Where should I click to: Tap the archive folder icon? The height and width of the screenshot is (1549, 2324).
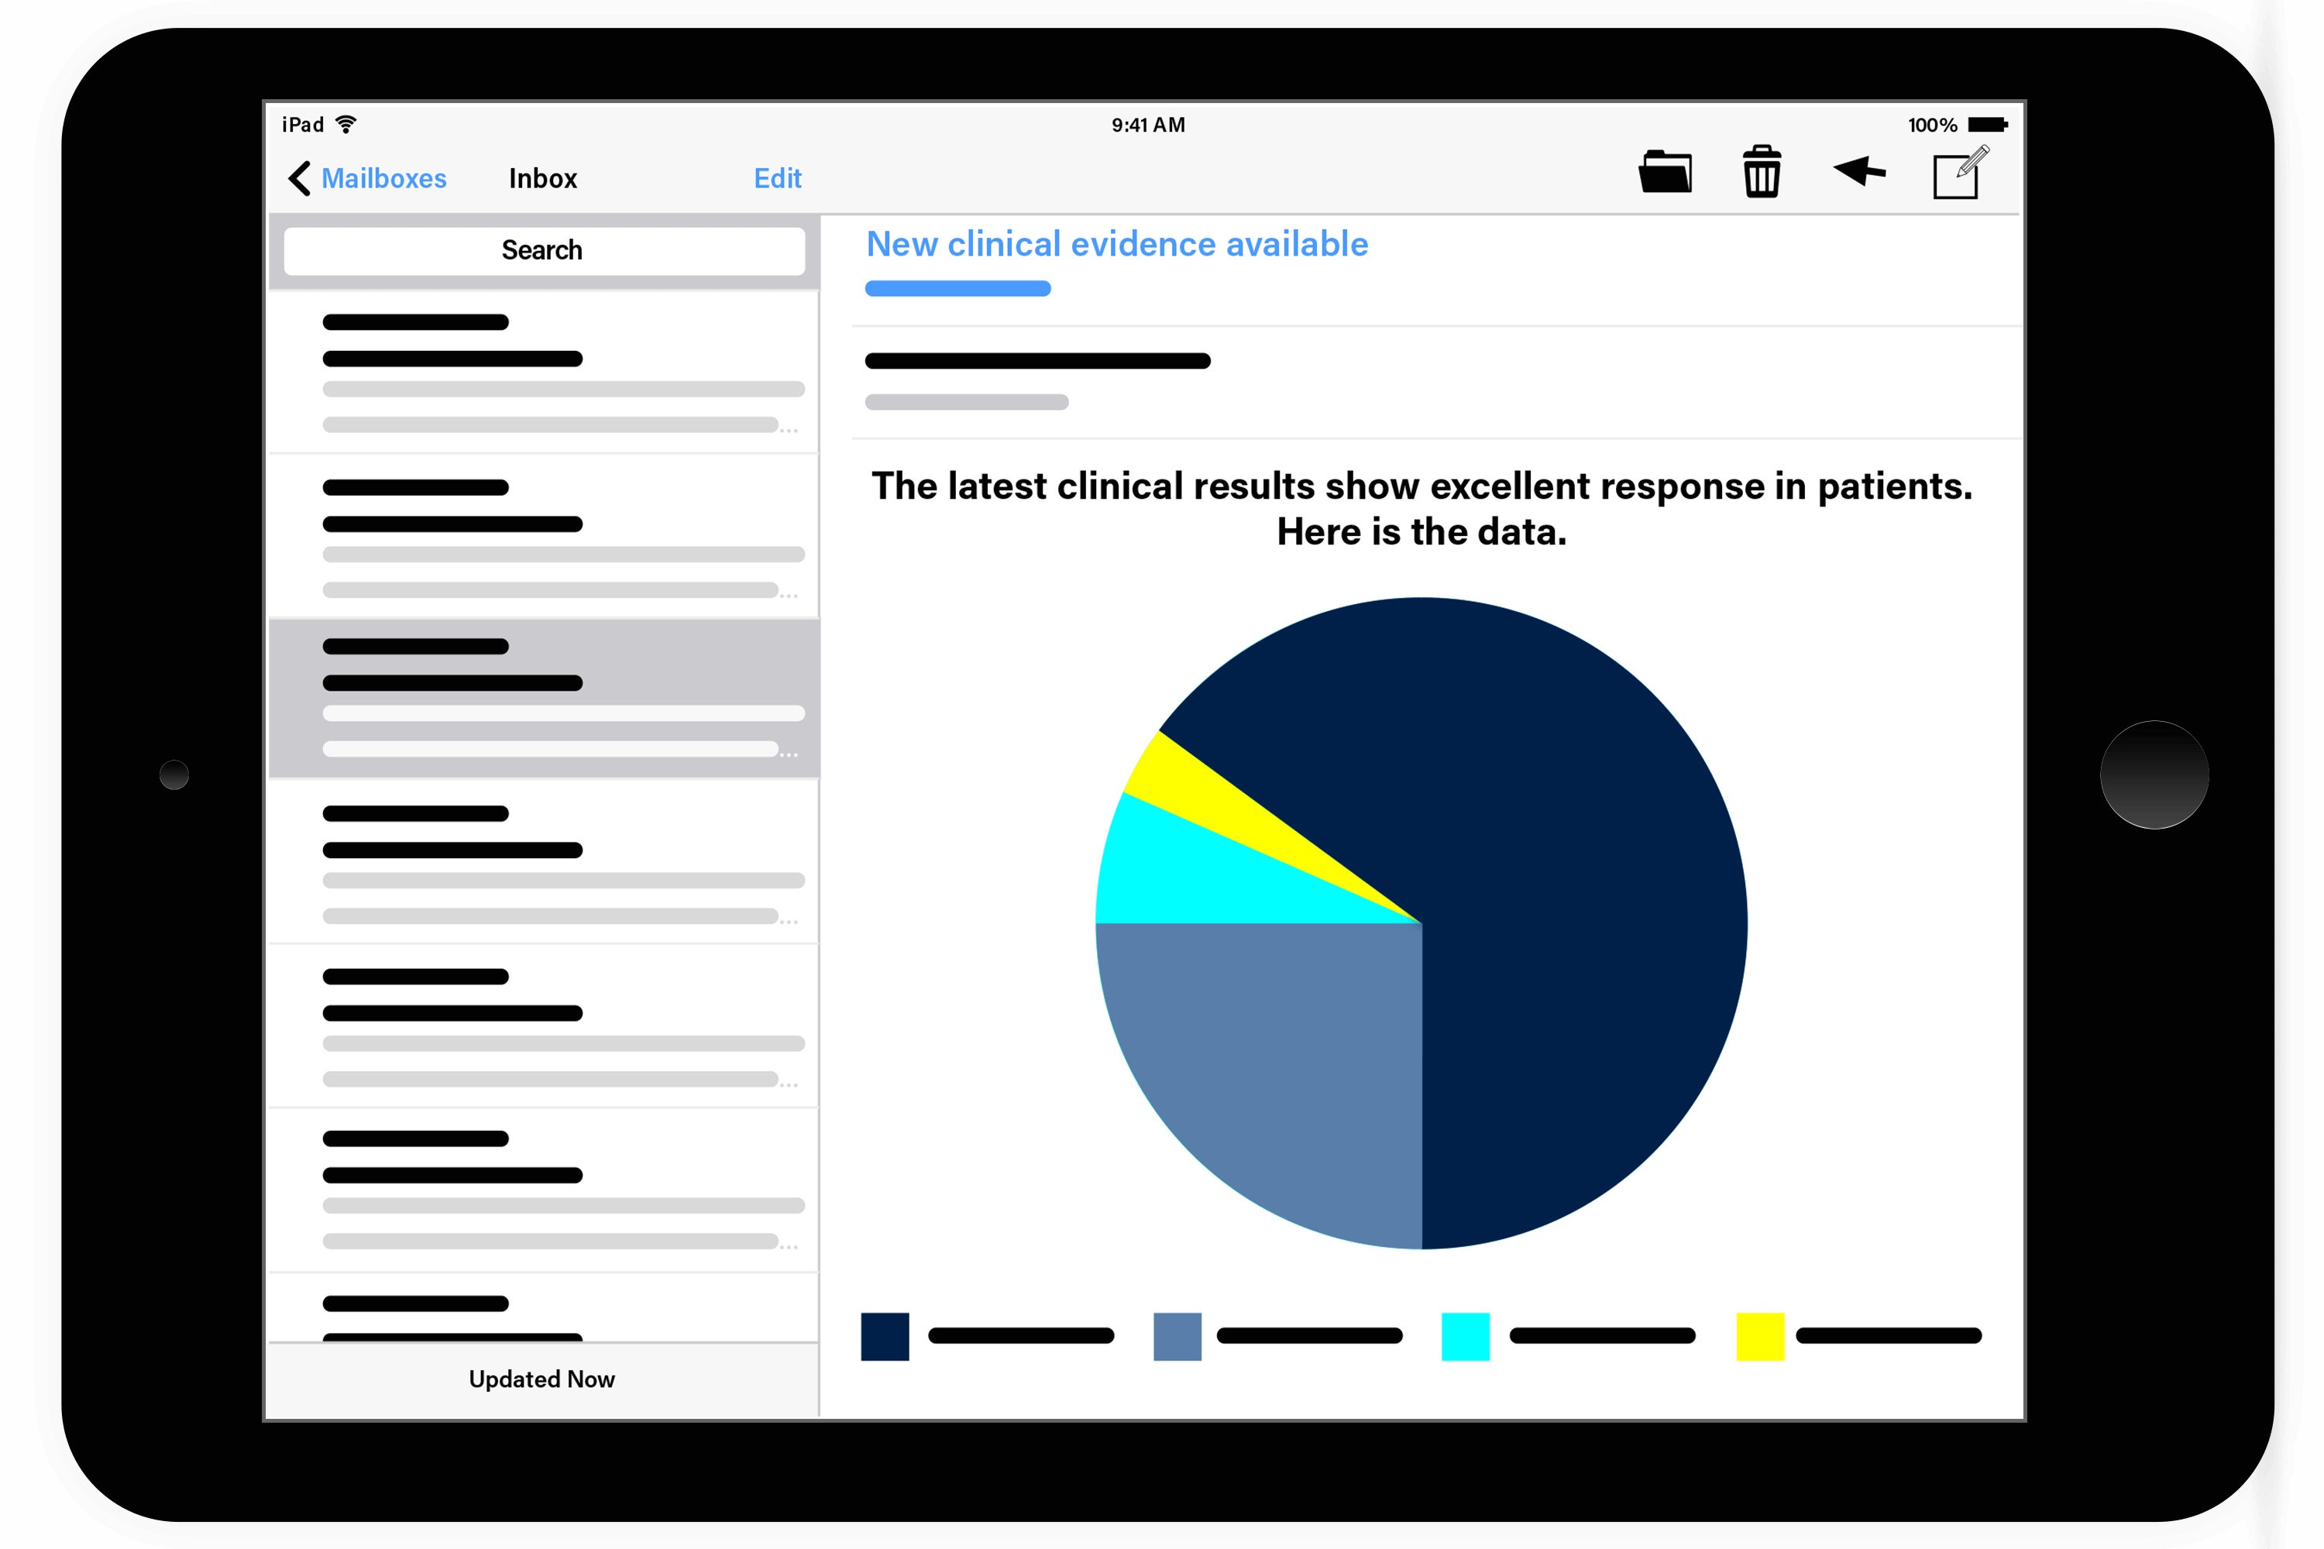click(x=1662, y=173)
